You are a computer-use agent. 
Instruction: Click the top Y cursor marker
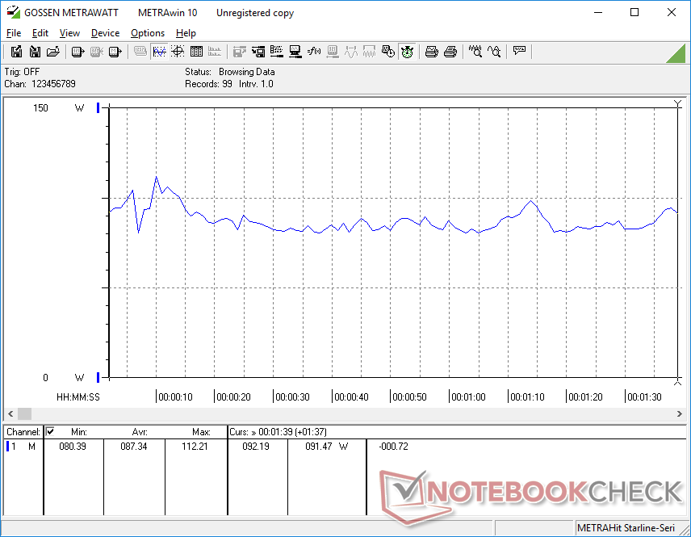[678, 104]
